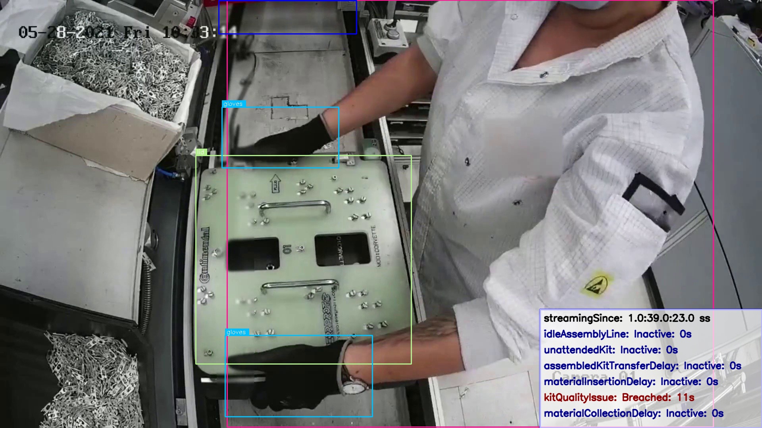762x428 pixels.
Task: Click materialInsertionDelay status text
Action: click(x=631, y=382)
